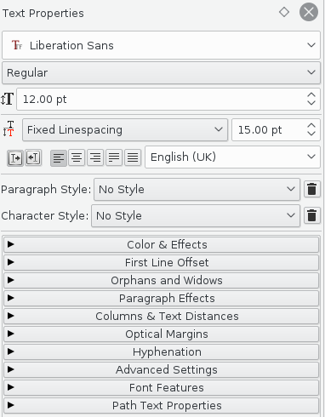Align text forced justified

pos(133,157)
